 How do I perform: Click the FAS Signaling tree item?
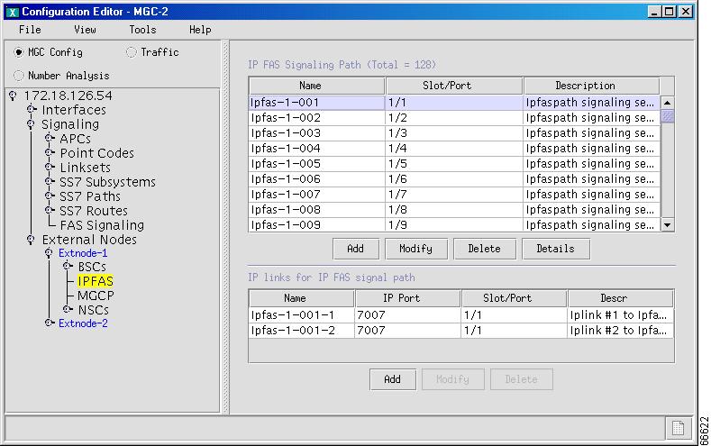[101, 225]
